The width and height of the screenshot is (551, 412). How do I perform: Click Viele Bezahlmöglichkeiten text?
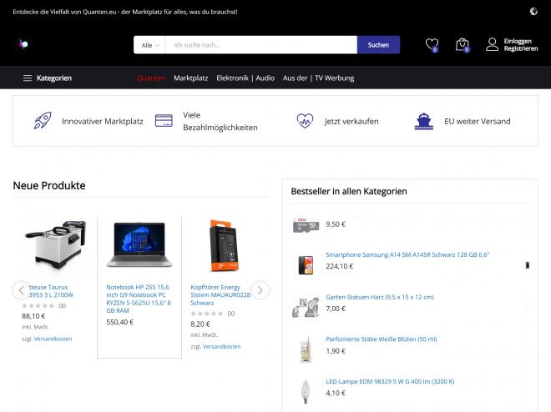[220, 121]
